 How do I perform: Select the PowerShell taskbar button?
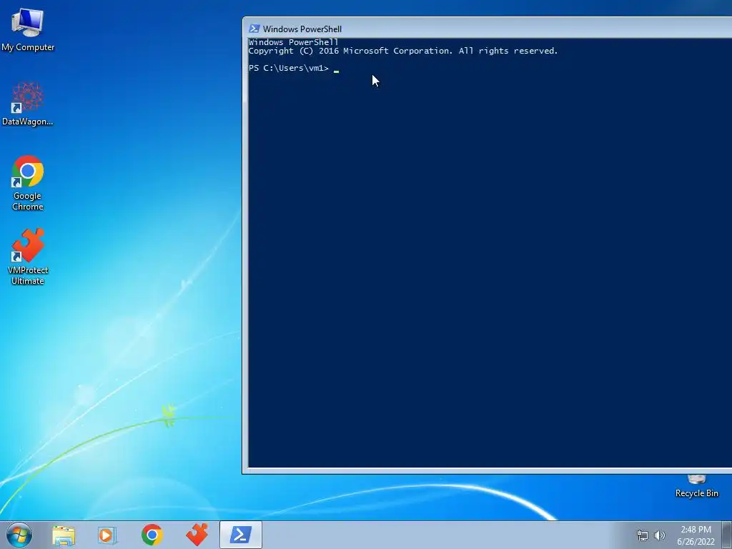[x=241, y=535]
